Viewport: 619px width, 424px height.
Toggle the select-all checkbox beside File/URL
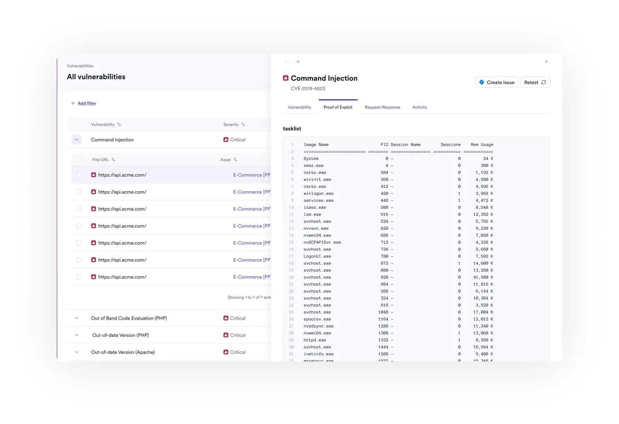79,160
